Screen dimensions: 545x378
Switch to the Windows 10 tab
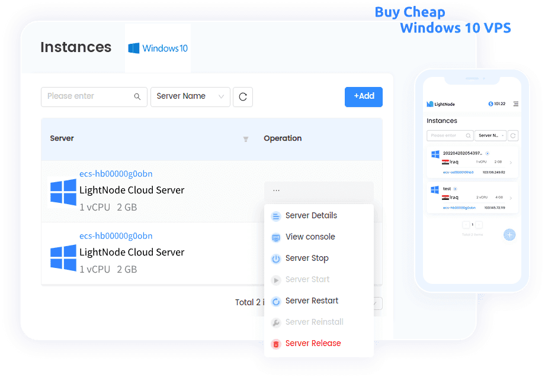(158, 48)
